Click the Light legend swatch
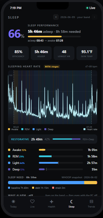 tap(34, 129)
